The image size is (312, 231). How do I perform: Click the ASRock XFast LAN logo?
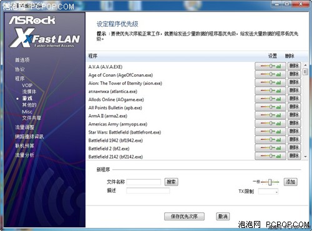[44, 32]
